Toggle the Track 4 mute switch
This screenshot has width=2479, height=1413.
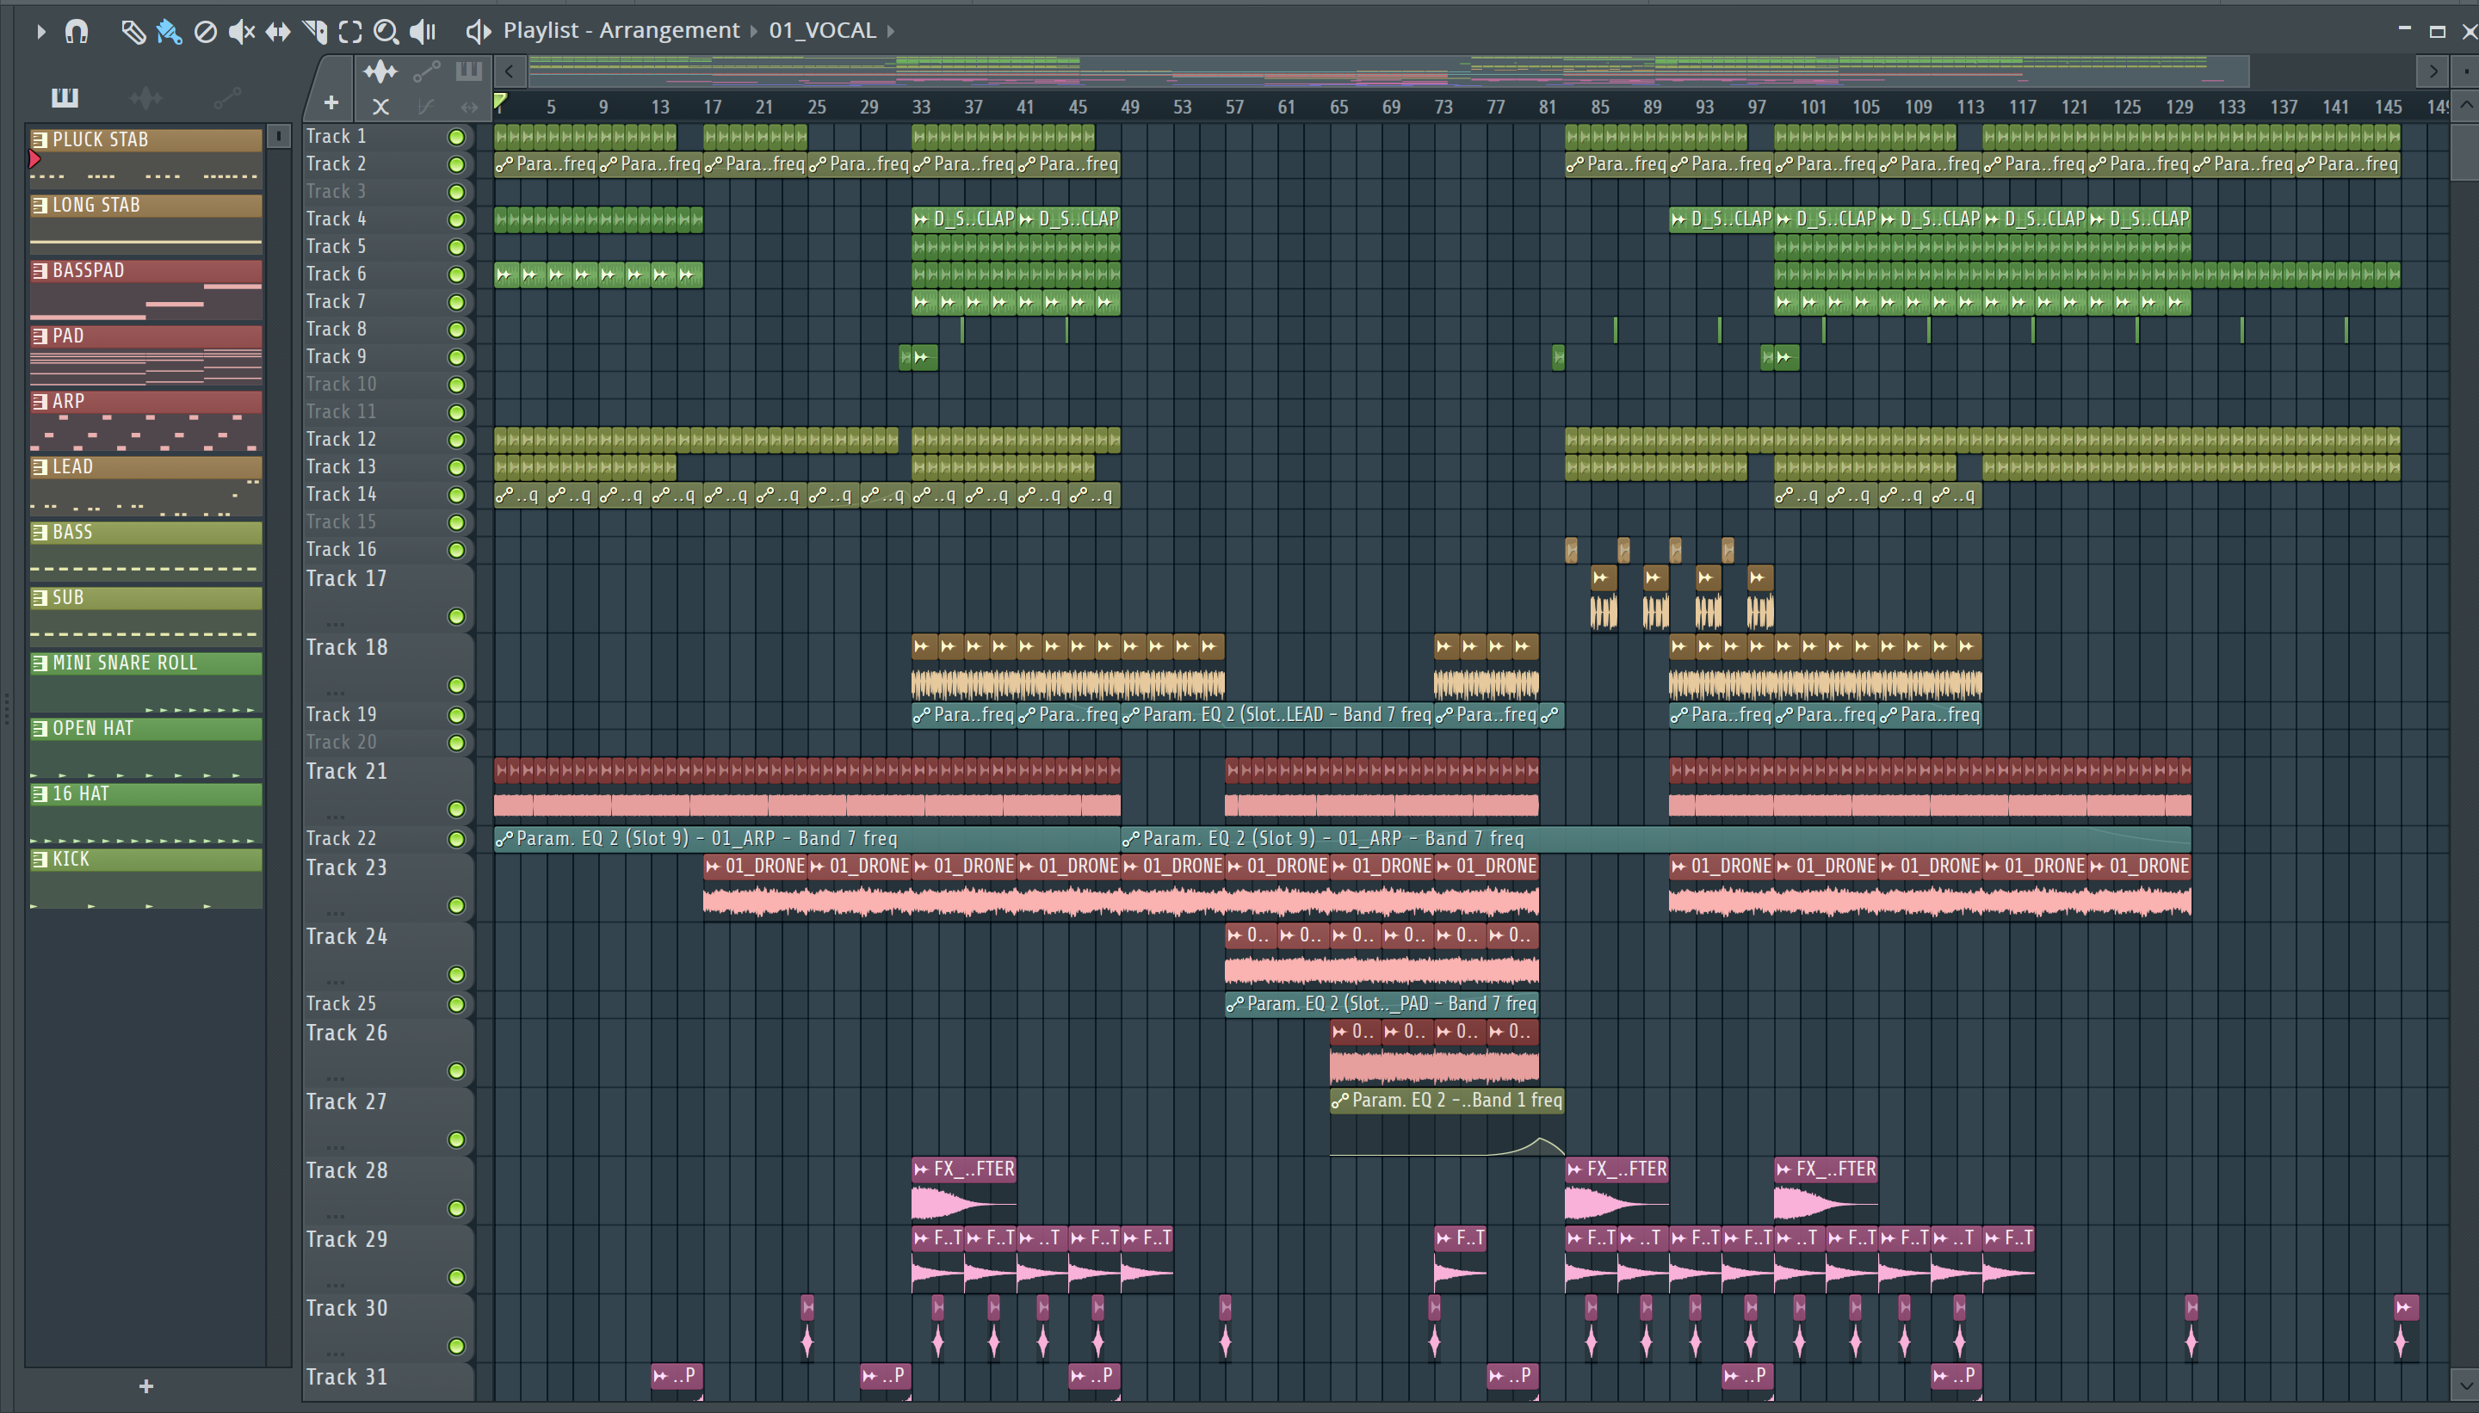[456, 219]
